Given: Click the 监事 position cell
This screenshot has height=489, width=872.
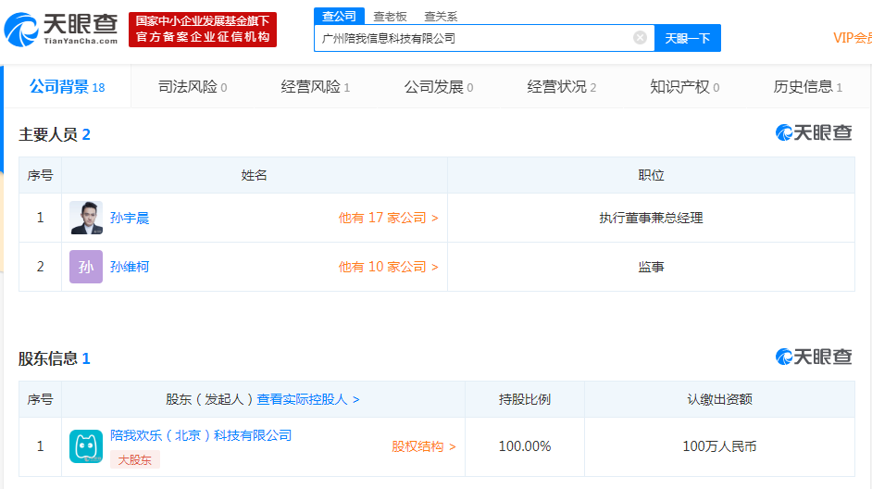Looking at the screenshot, I should point(651,267).
